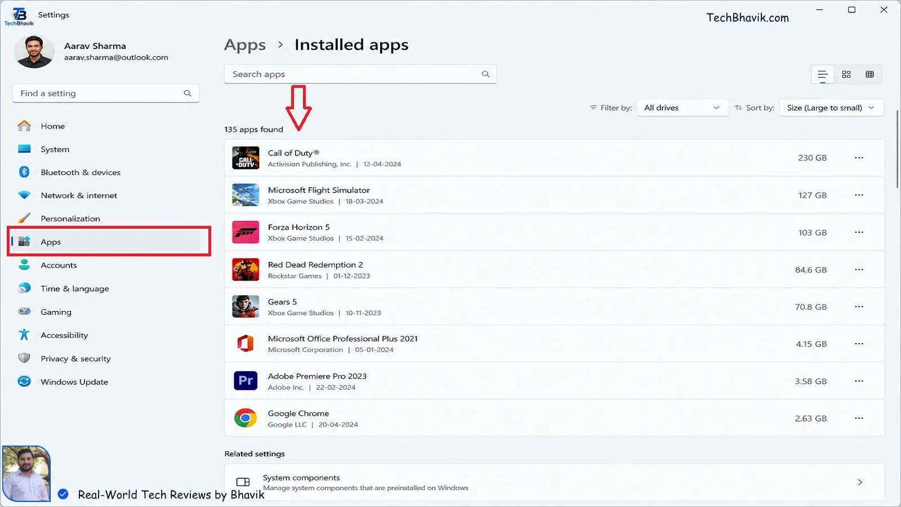Select the Call of Duty® app name

tap(293, 153)
